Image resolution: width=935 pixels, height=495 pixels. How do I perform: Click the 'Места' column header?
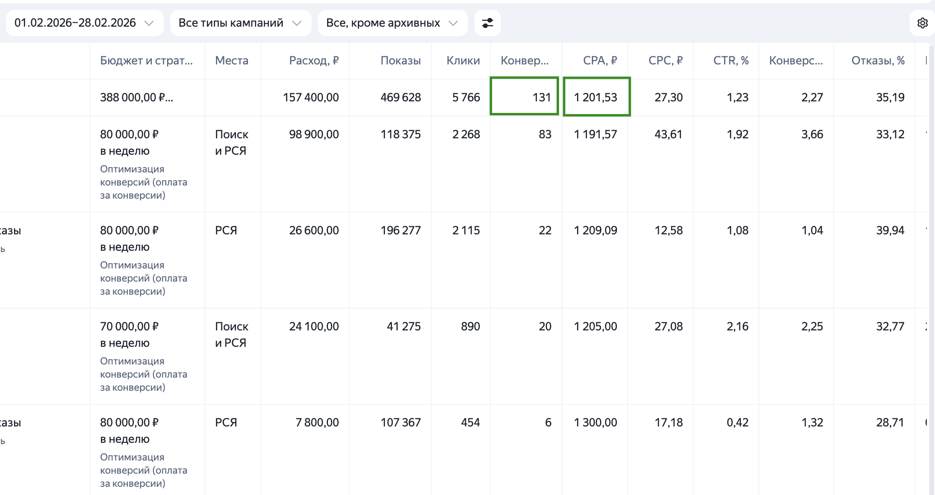[231, 61]
